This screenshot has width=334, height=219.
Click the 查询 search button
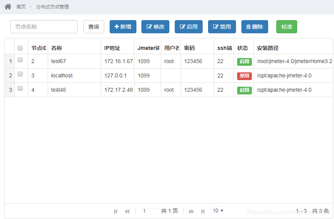[x=94, y=27]
